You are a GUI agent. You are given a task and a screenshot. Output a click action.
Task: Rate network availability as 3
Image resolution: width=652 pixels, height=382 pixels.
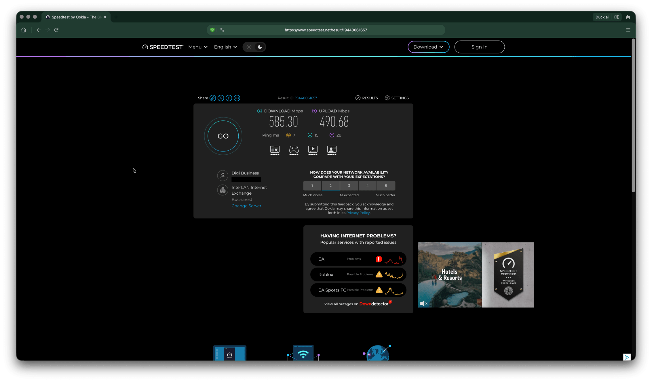click(349, 186)
